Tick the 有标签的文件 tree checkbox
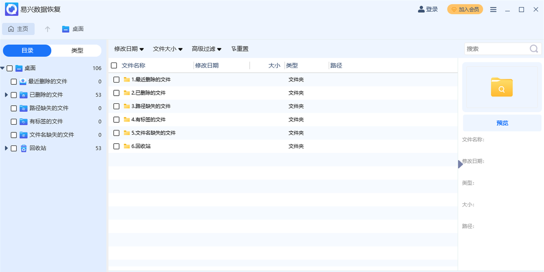This screenshot has height=272, width=544. [14, 121]
